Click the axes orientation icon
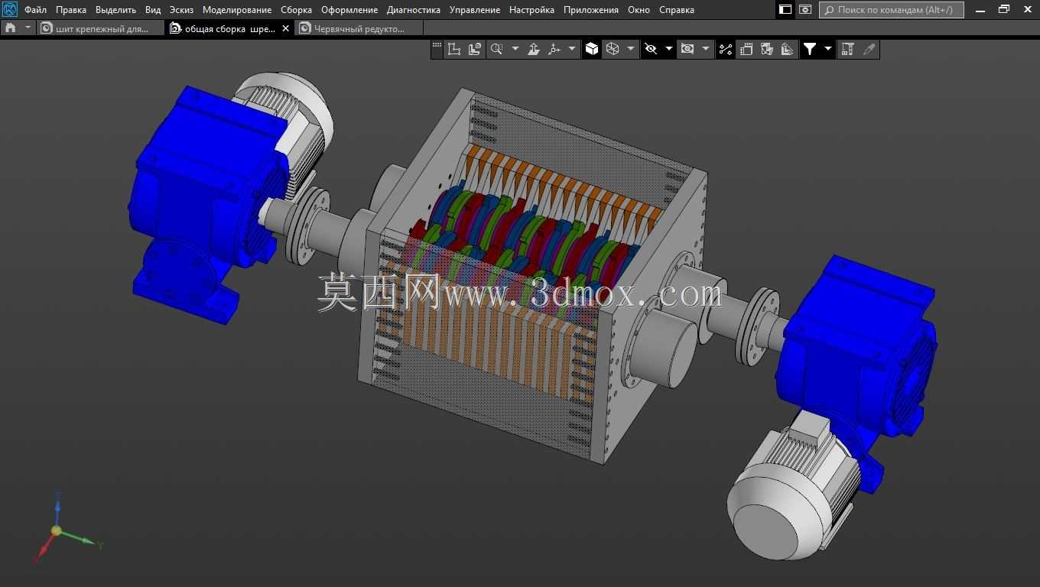 554,49
